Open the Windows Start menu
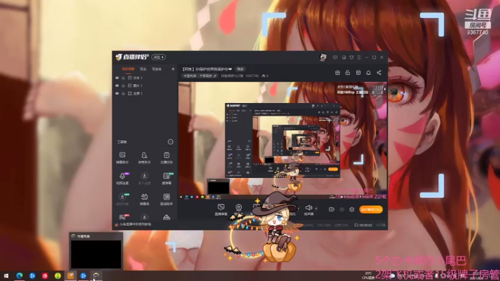The width and height of the screenshot is (500, 281). coord(6,276)
